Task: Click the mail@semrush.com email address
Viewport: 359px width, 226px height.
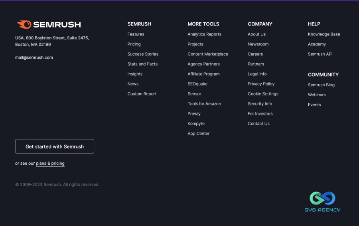Action: (x=34, y=58)
